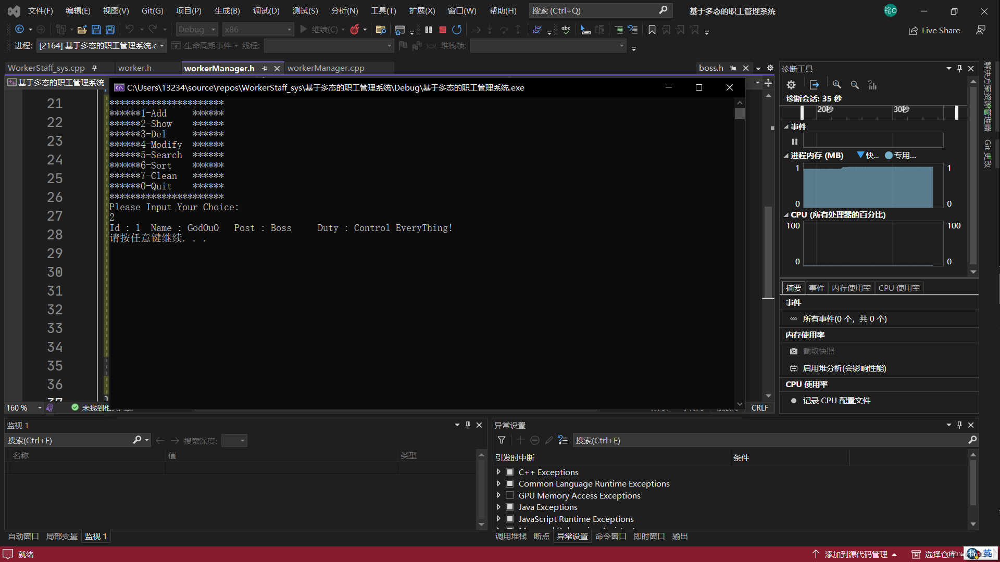Click the Watch 1 search input field
1000x562 pixels.
click(x=69, y=440)
